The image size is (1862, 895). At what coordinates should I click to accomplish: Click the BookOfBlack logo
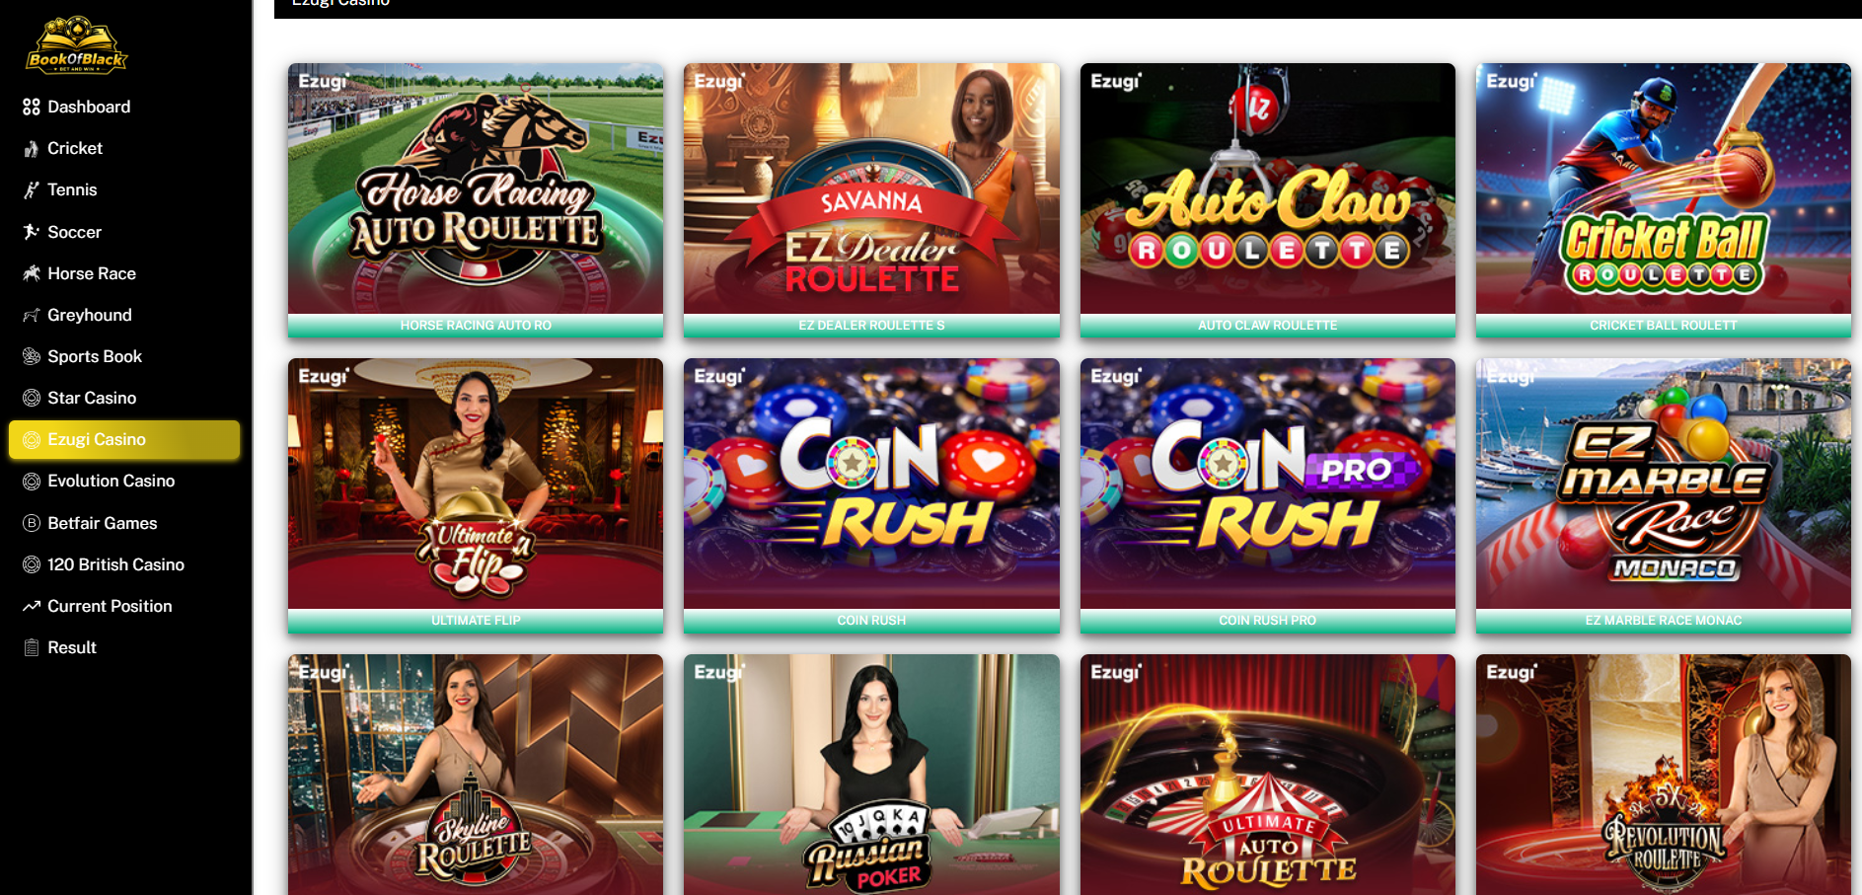pos(77,44)
